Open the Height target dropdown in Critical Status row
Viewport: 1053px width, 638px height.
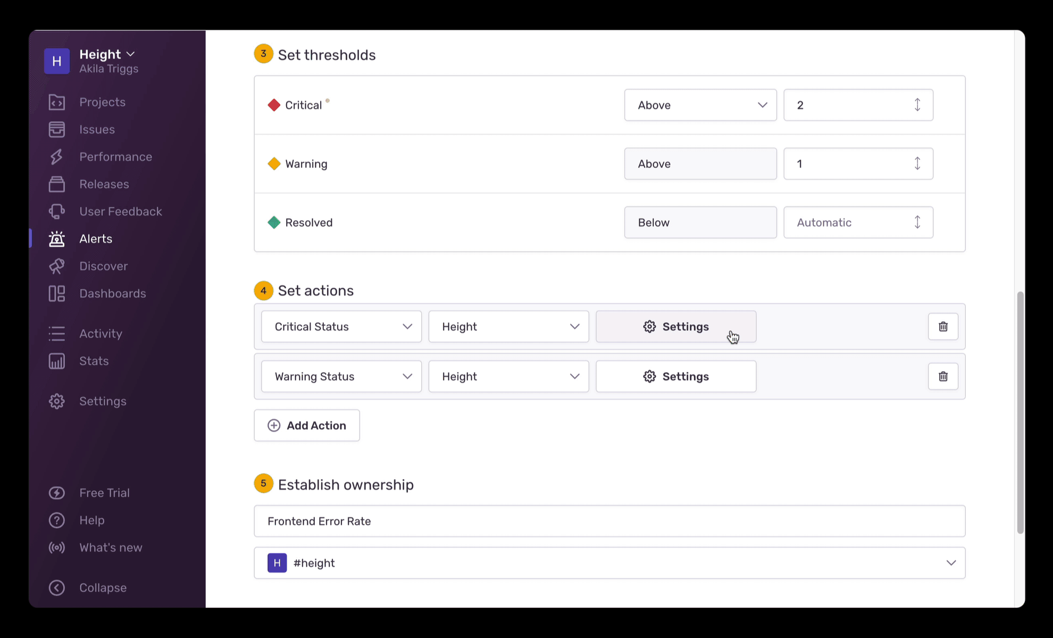pos(509,326)
